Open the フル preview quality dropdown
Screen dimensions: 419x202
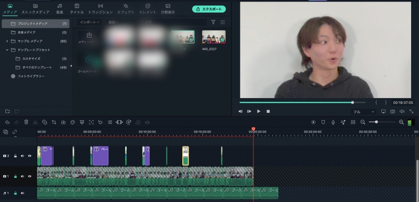[x=363, y=112]
